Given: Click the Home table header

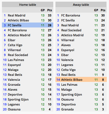Looking at the screenshot, I should coord(27,5).
